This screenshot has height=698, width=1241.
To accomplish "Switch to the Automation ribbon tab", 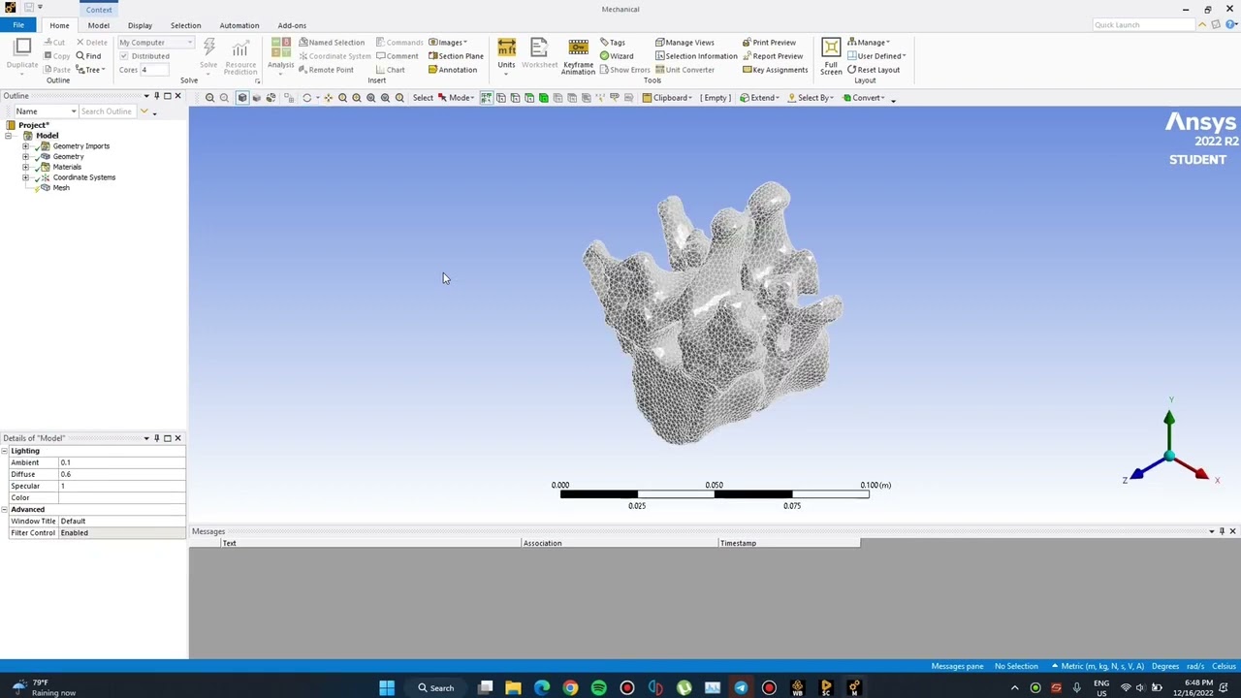I will [x=239, y=25].
